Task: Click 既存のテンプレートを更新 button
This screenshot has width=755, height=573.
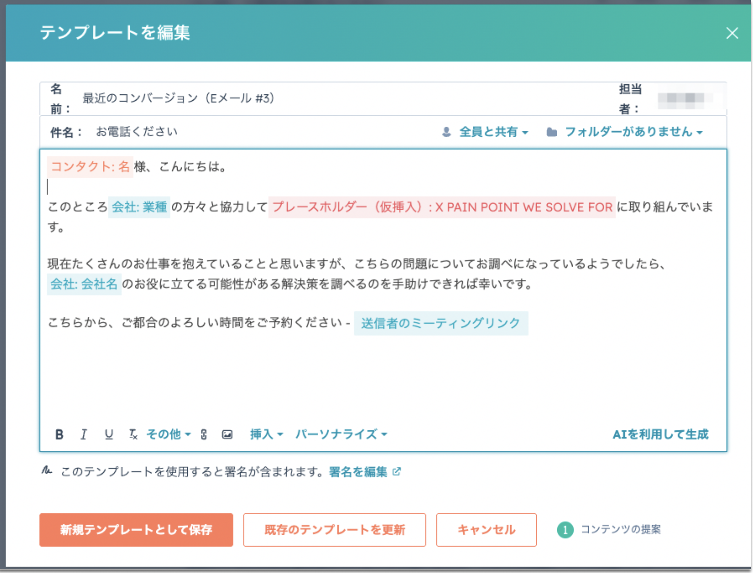Action: tap(334, 530)
